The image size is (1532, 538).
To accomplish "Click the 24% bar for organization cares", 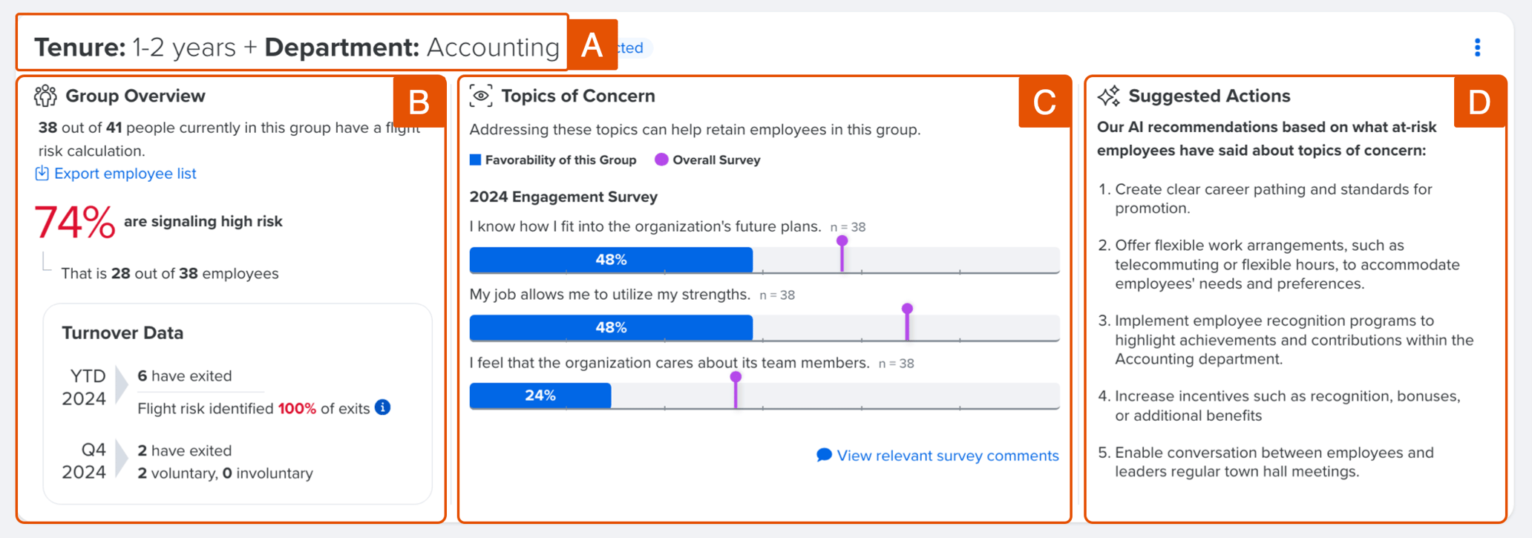I will coord(540,396).
